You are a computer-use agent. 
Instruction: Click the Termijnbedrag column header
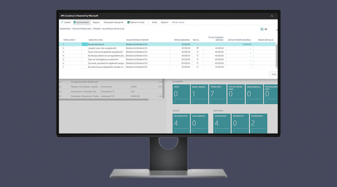(182, 40)
